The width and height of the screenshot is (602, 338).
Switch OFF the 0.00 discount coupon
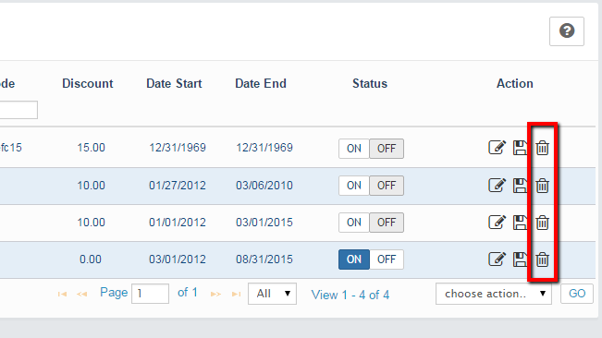(387, 260)
